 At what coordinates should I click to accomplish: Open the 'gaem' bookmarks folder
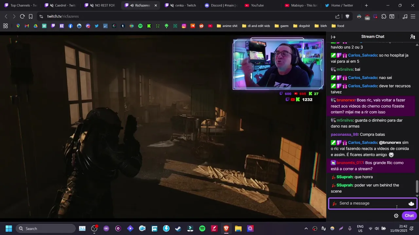(x=282, y=26)
